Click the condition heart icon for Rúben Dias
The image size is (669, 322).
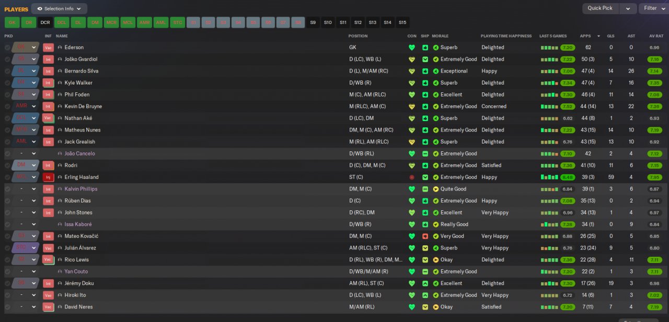(x=412, y=201)
